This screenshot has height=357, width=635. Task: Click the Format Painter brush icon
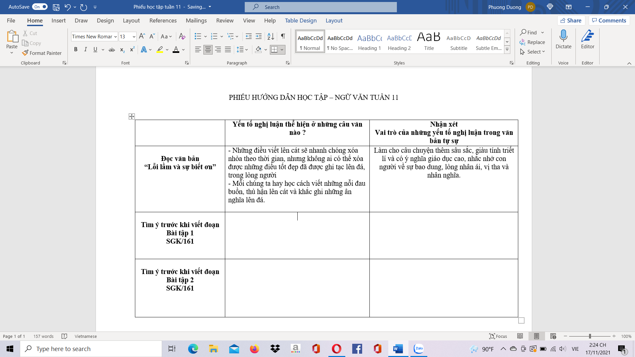click(x=25, y=53)
